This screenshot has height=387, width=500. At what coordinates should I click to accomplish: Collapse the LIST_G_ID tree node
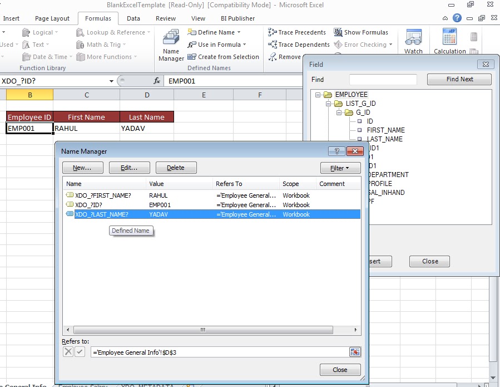click(328, 104)
